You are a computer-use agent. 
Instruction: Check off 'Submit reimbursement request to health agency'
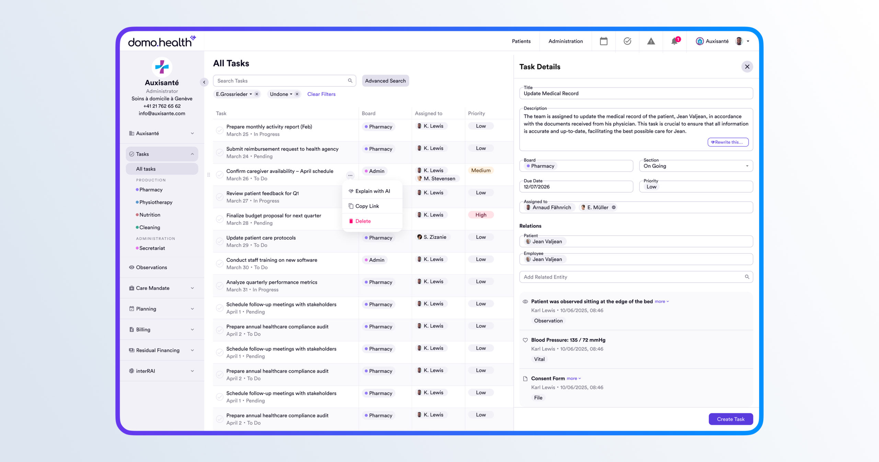[x=219, y=153]
